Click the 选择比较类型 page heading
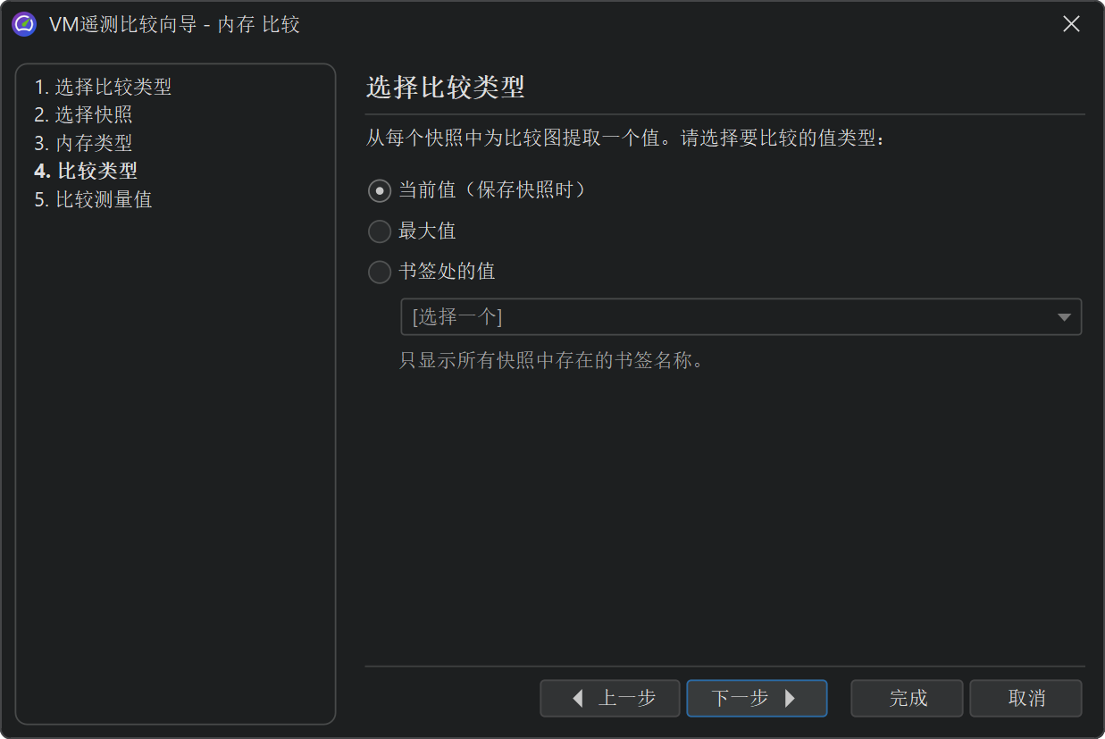The image size is (1105, 739). pos(445,88)
